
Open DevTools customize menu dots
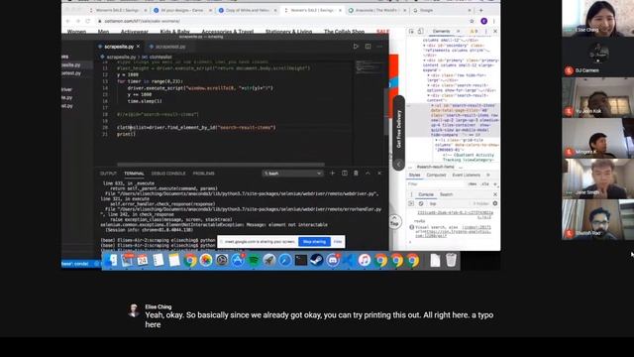pos(486,31)
